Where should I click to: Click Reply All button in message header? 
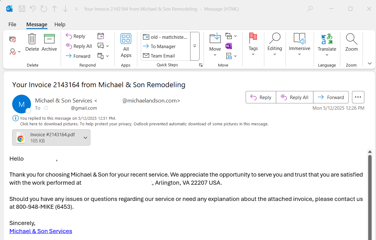(x=294, y=97)
